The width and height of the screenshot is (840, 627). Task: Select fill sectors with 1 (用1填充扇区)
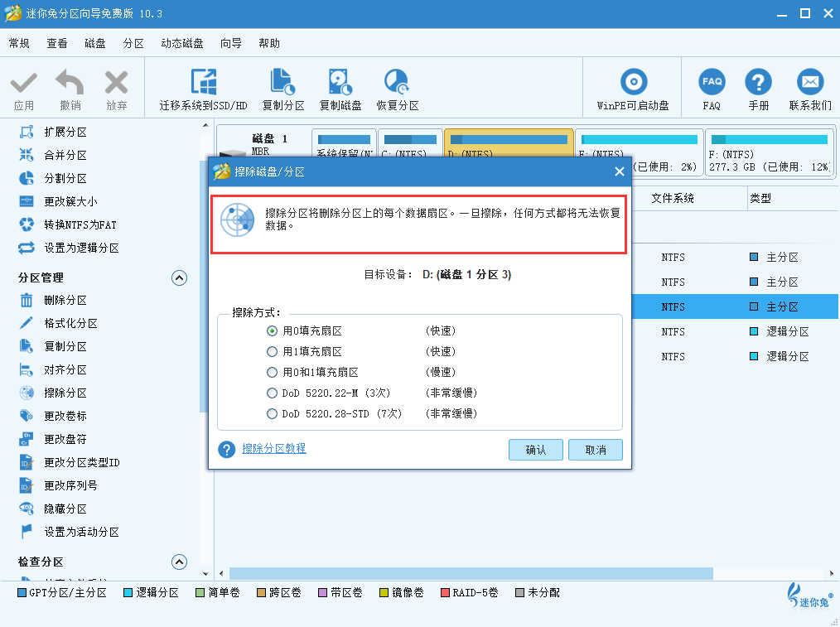[273, 352]
